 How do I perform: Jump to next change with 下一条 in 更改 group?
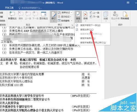(x=95, y=17)
